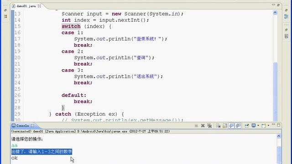Viewport: 292px width, 164px height.
Task: Open the Outline view icon in right sidebar
Action: tap(287, 16)
